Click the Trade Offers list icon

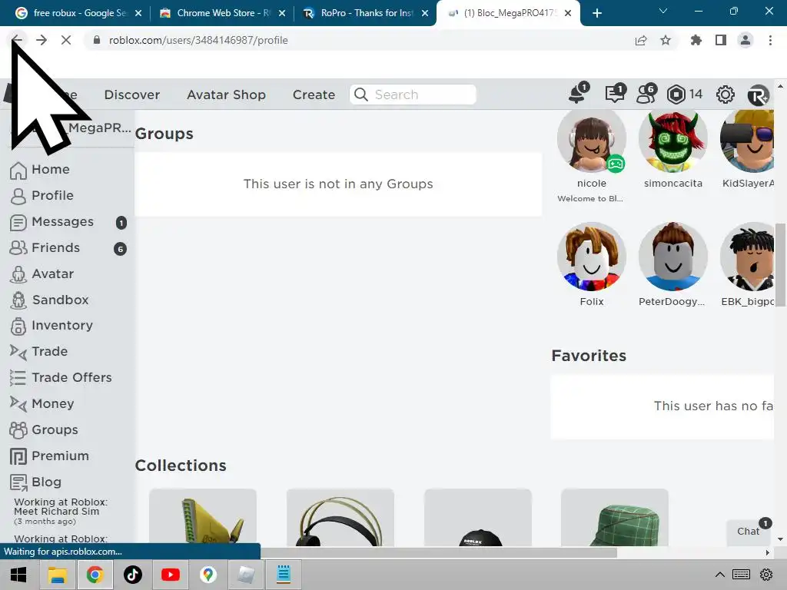click(18, 378)
